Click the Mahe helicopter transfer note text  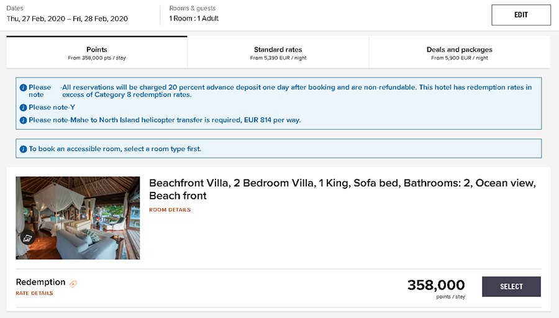pyautogui.click(x=165, y=120)
